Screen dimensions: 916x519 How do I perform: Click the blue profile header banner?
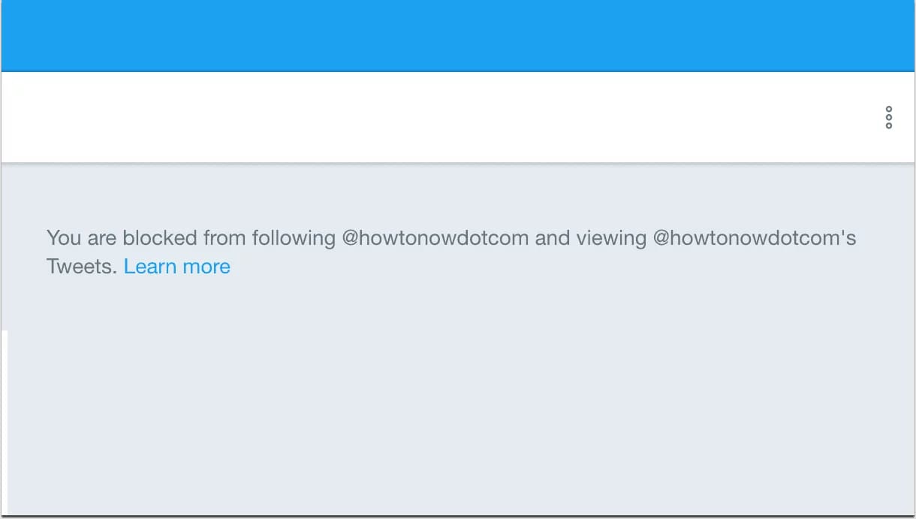click(458, 35)
